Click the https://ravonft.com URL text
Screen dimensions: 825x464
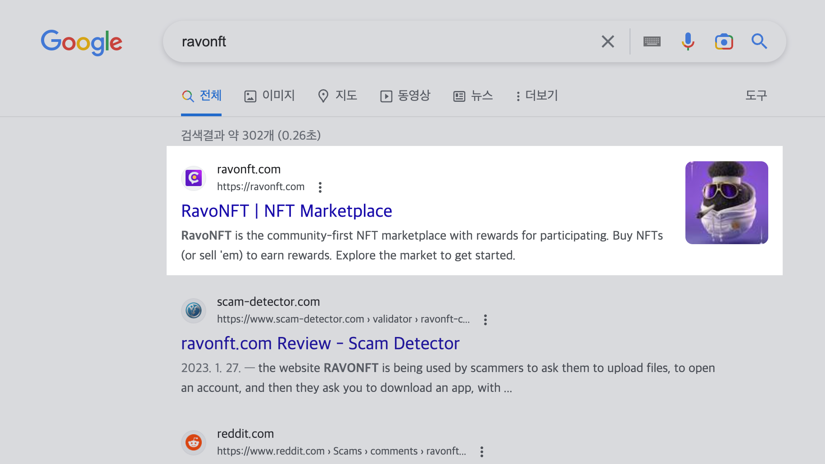[261, 187]
